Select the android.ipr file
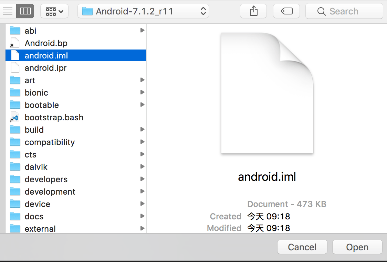Image resolution: width=387 pixels, height=262 pixels. [x=45, y=68]
